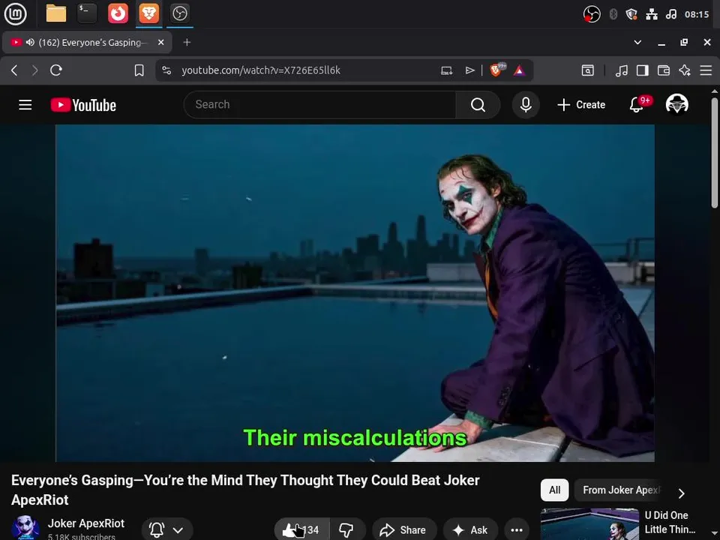Click the video title Everyone's Gasping text
720x540 pixels.
click(x=244, y=490)
